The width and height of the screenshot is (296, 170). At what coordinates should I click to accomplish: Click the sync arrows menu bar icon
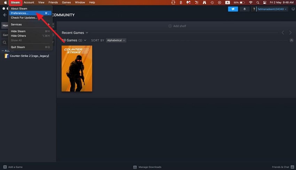[173, 2]
